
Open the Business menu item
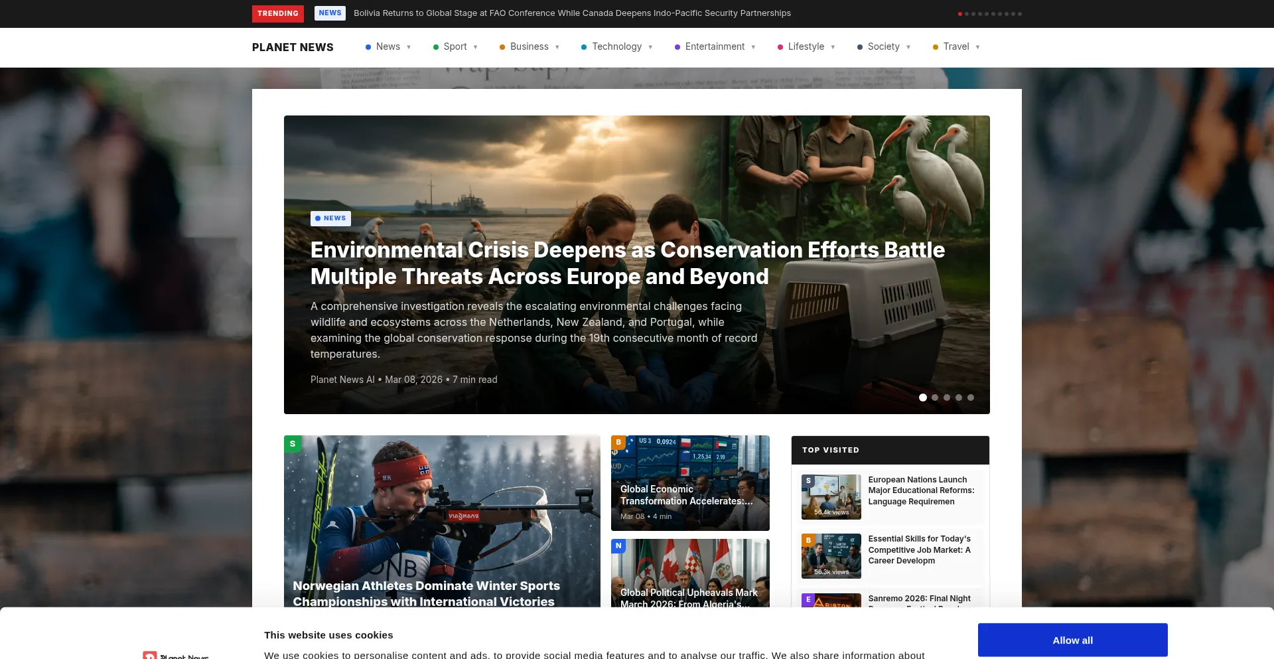[x=530, y=46]
